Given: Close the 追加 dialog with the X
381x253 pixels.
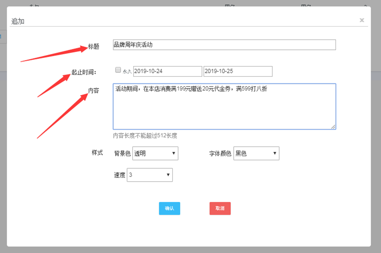Looking at the screenshot, I should click(x=362, y=20).
